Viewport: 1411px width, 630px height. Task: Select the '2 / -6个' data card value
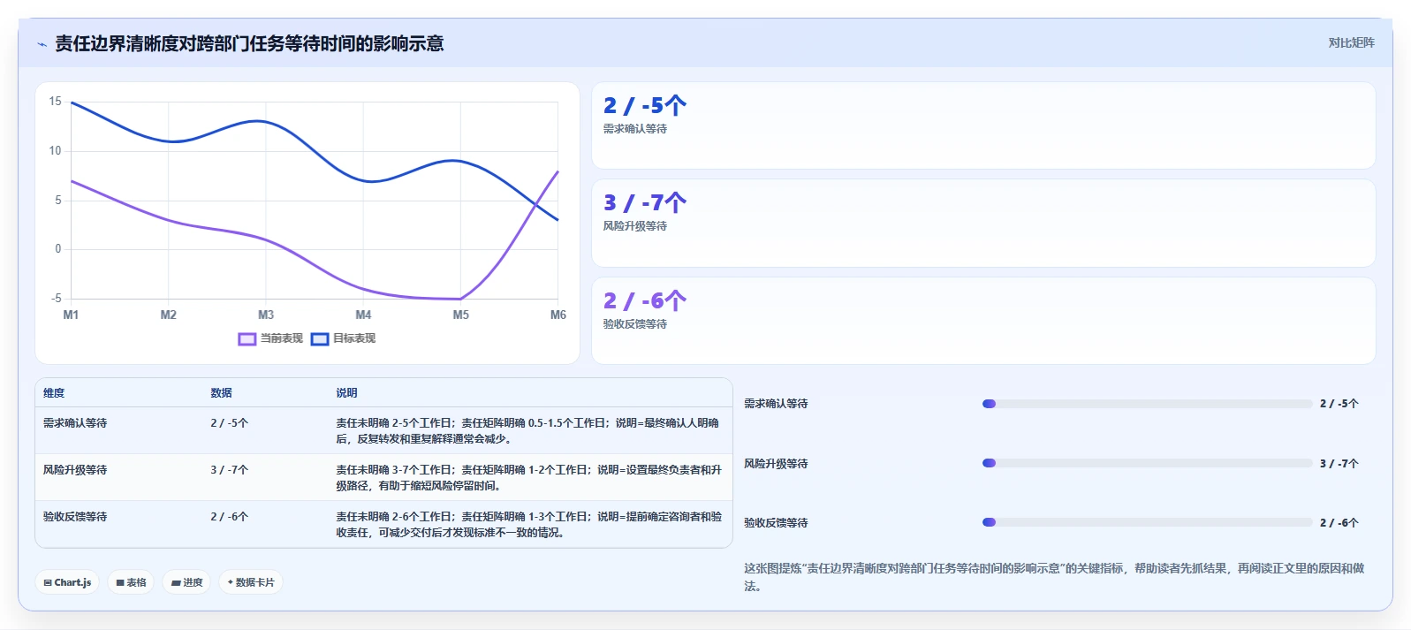click(645, 301)
